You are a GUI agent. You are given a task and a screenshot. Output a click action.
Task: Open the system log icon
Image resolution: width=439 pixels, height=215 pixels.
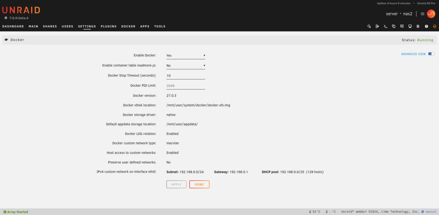418,26
